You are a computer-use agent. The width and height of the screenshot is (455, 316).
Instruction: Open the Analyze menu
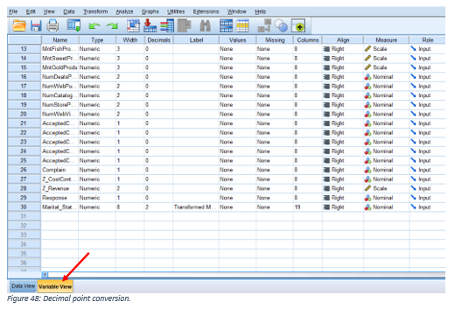tap(124, 11)
